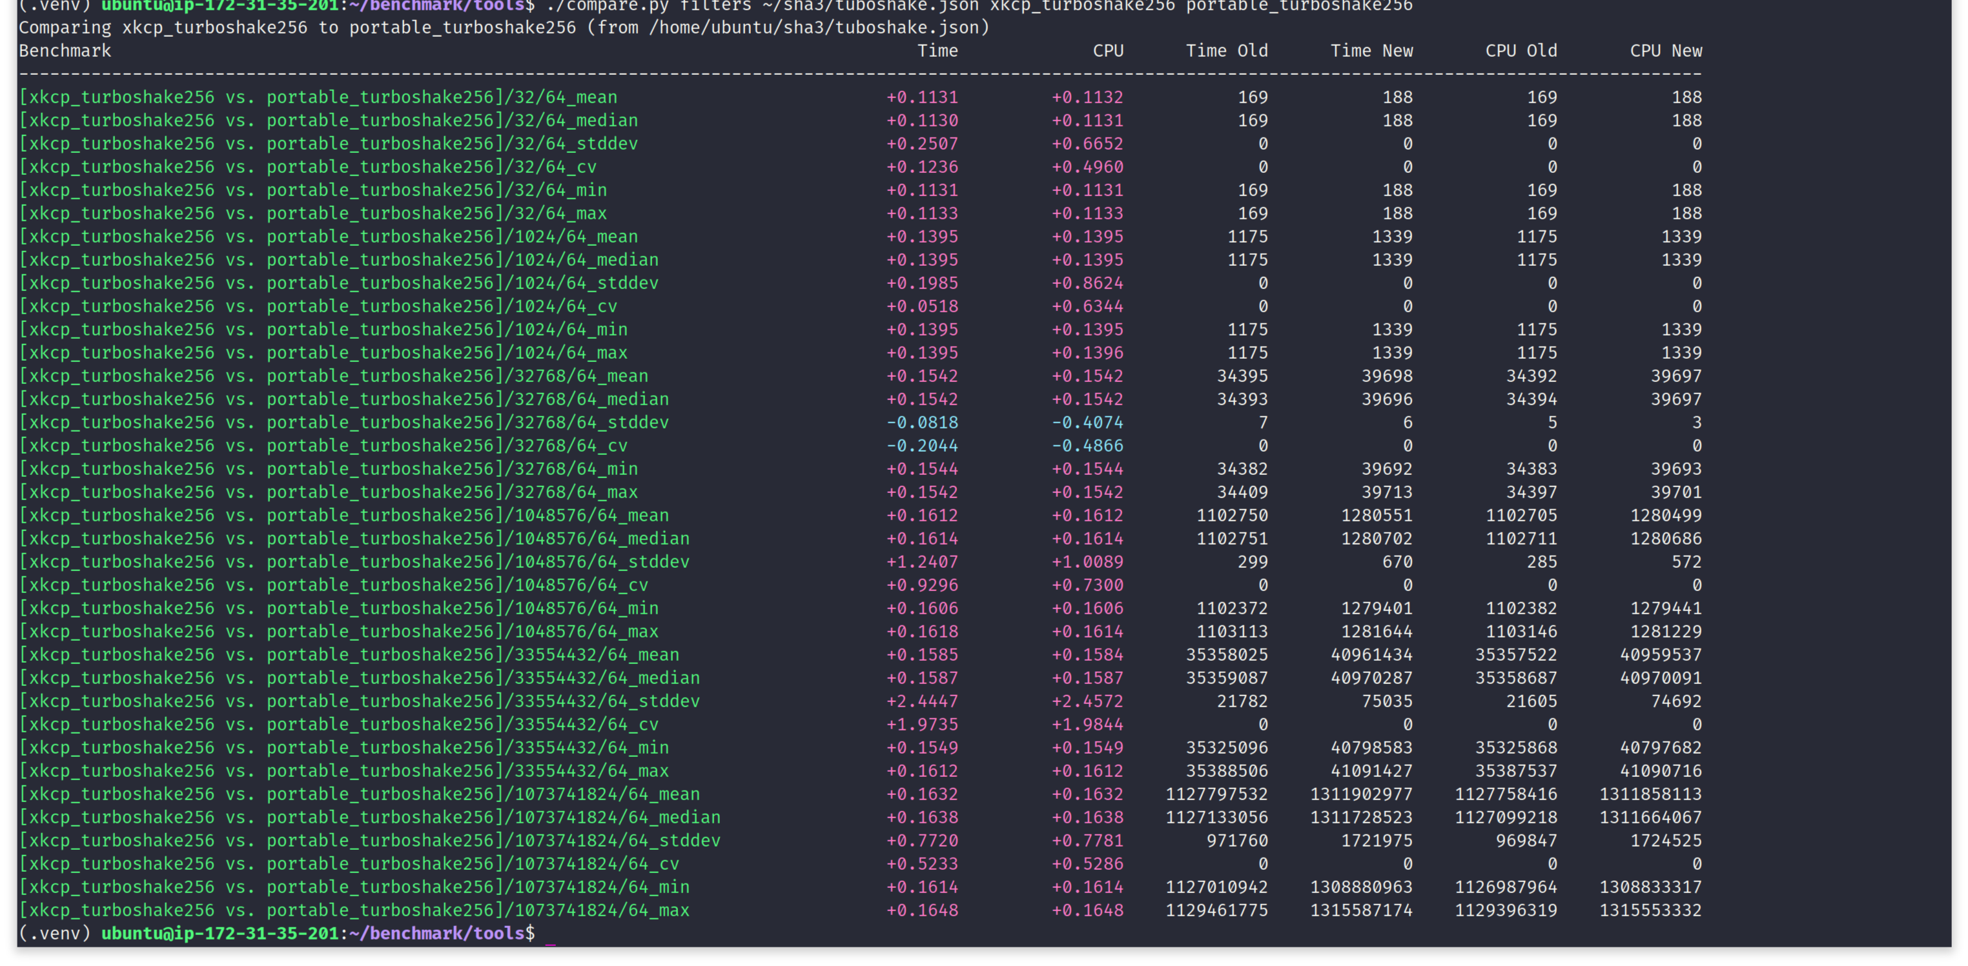Click the Benchmark column header

pyautogui.click(x=65, y=51)
